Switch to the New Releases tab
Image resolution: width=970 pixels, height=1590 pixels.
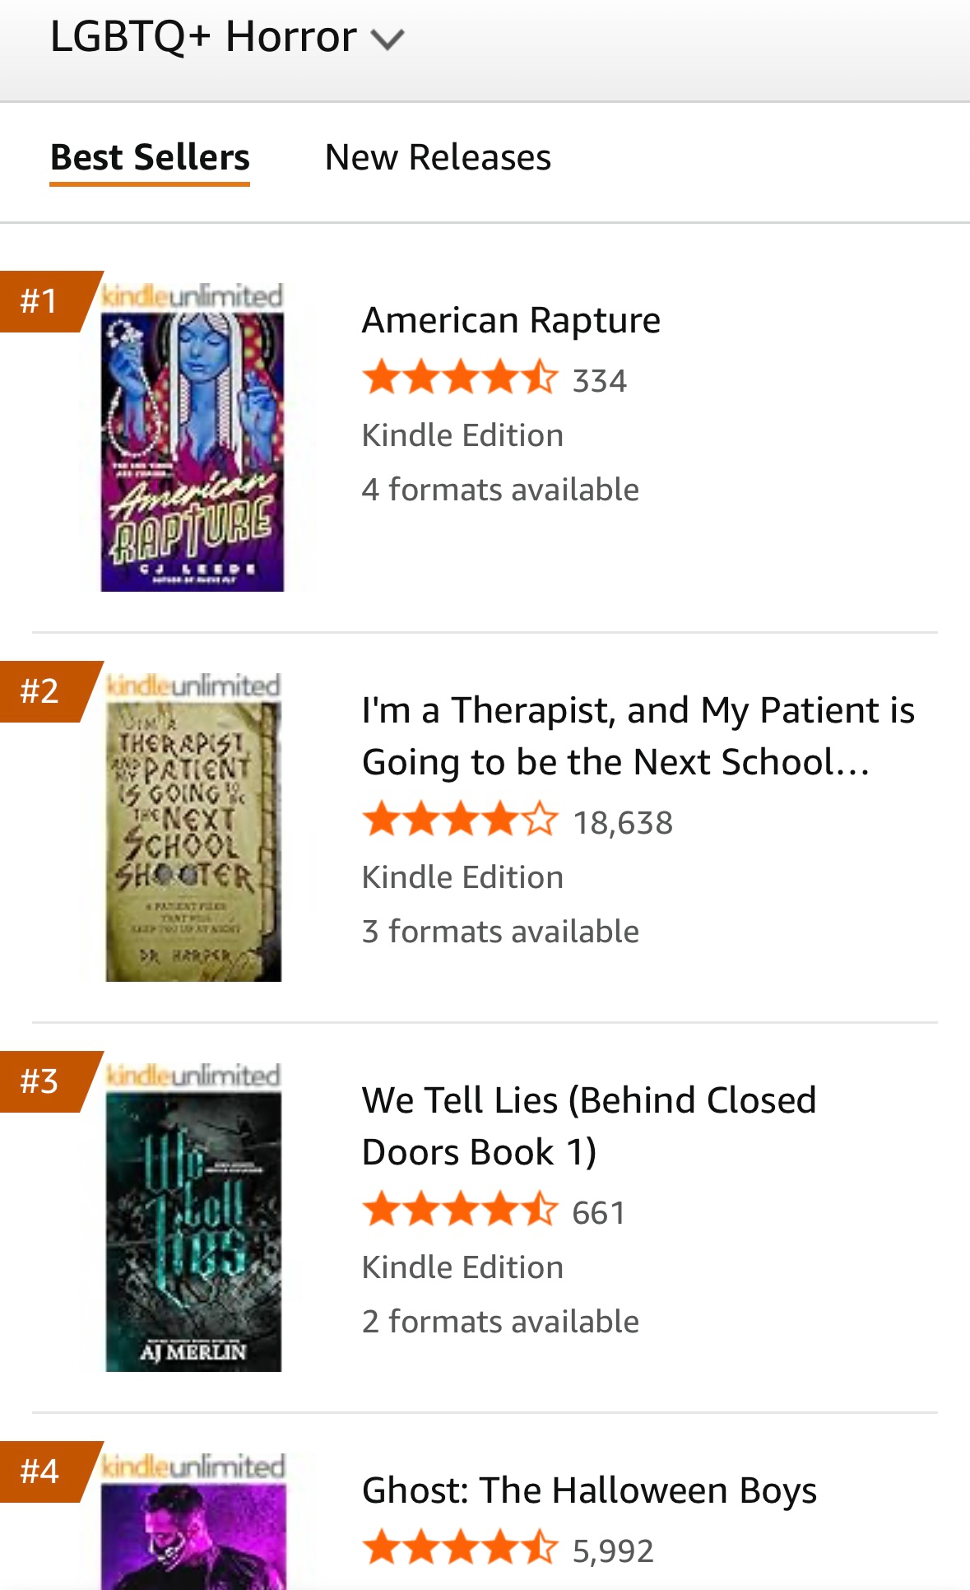(438, 157)
